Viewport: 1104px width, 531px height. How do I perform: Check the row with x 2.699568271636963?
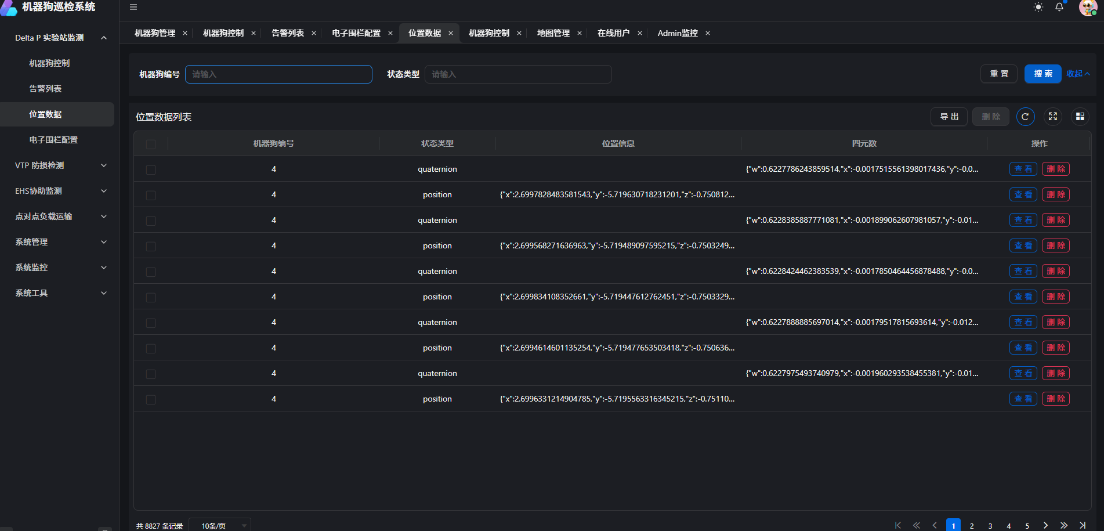click(151, 246)
